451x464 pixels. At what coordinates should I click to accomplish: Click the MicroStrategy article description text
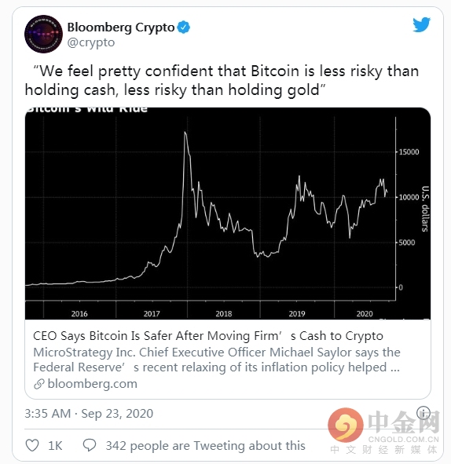217,360
